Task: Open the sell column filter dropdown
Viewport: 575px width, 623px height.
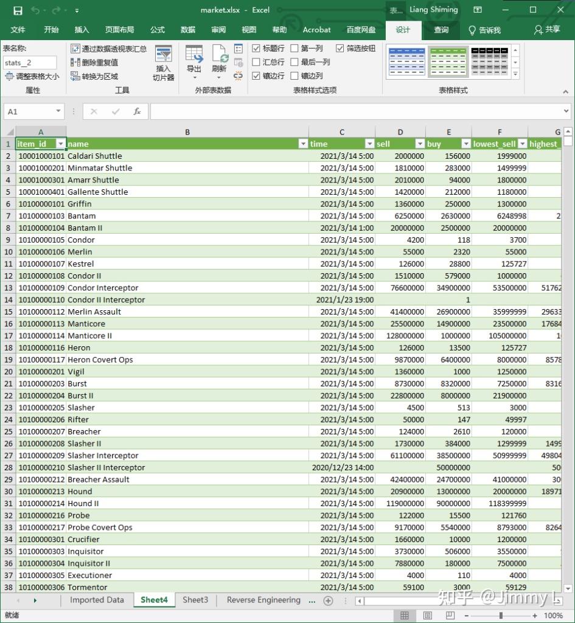Action: coord(419,144)
